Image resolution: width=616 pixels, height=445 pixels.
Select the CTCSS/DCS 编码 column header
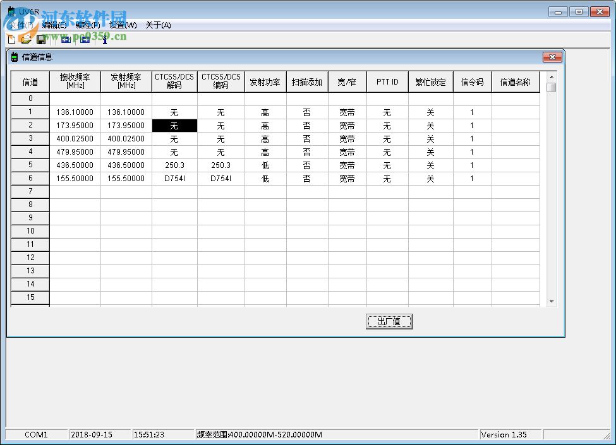pos(220,81)
